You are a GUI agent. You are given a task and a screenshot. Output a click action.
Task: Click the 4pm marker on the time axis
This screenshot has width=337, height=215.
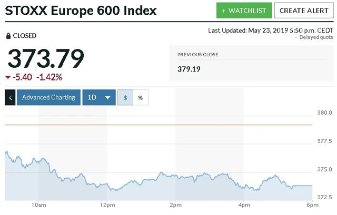(244, 205)
